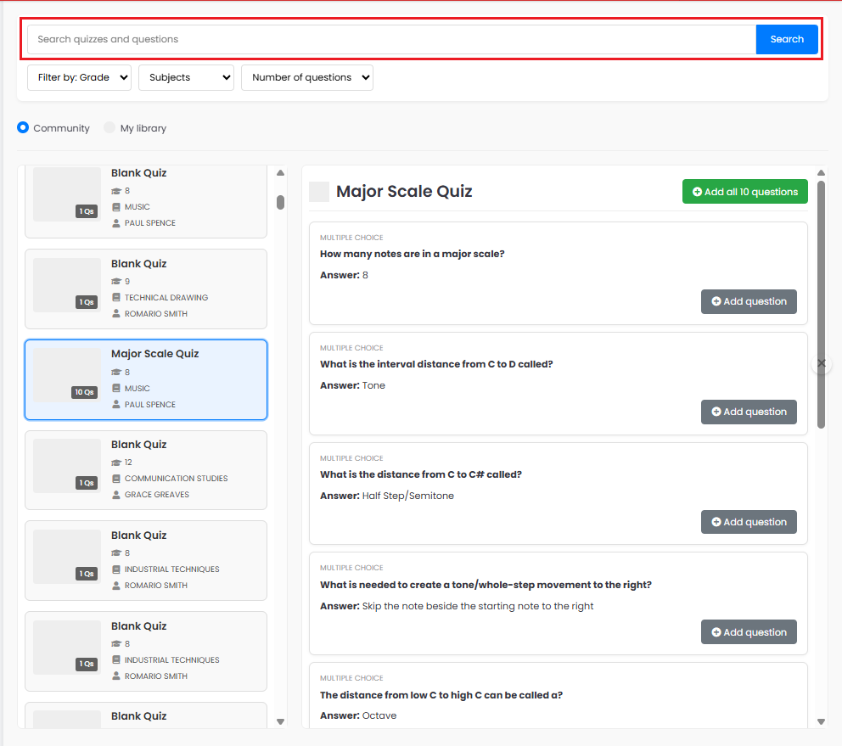This screenshot has width=842, height=746.
Task: Select the Community radio button
Action: 23,128
